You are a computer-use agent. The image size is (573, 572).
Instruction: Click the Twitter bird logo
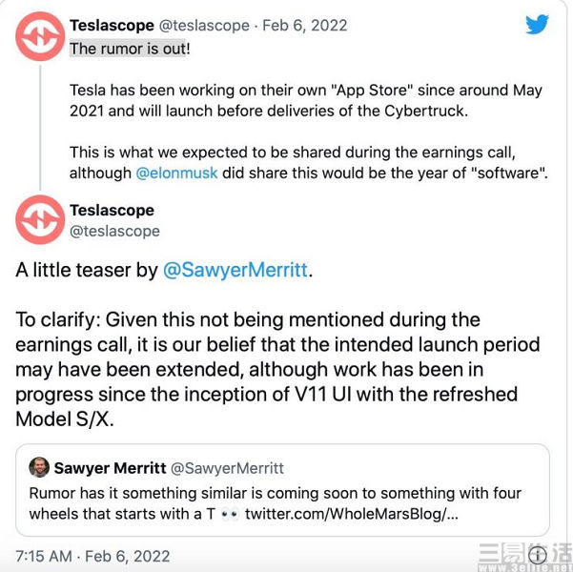coord(537,24)
